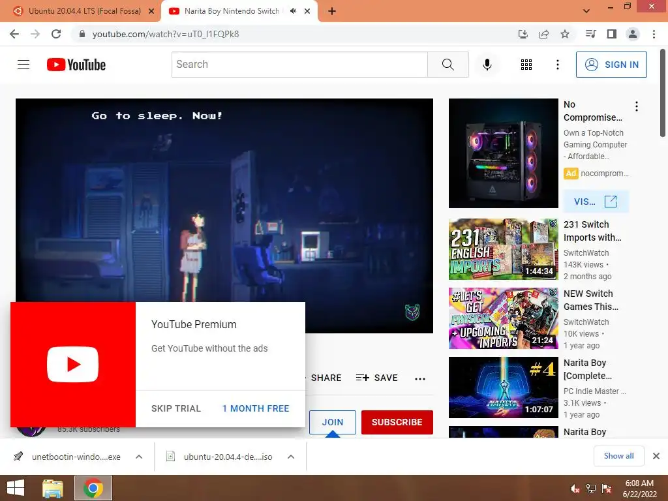The height and width of the screenshot is (501, 668).
Task: Expand options for unetbootin download
Action: click(x=139, y=457)
